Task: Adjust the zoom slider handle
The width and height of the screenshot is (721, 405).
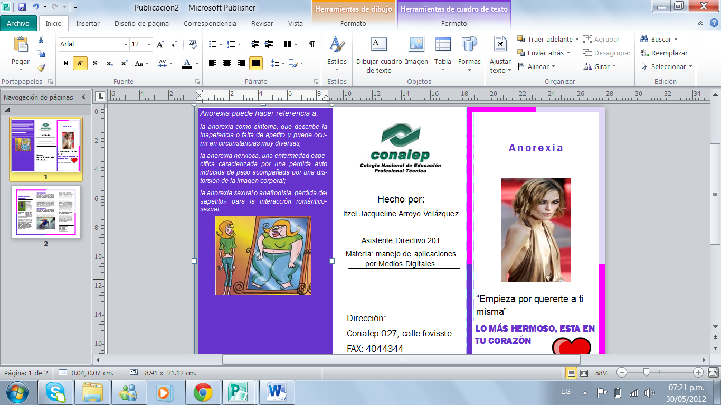Action: point(646,372)
